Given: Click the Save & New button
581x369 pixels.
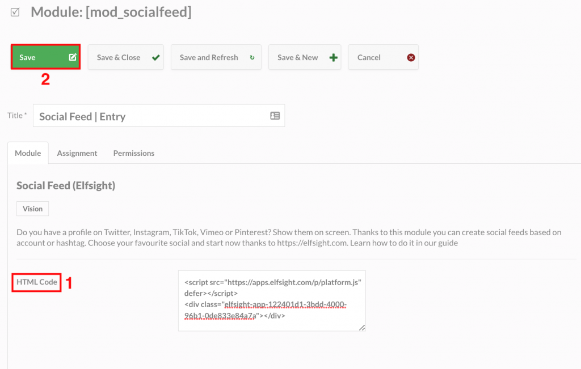Looking at the screenshot, I should [305, 57].
